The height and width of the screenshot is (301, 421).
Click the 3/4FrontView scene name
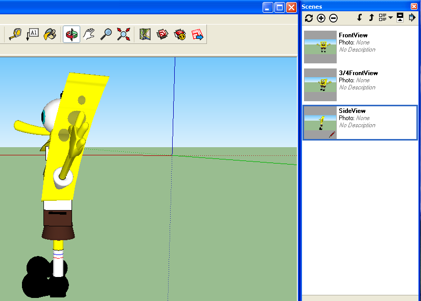point(358,73)
